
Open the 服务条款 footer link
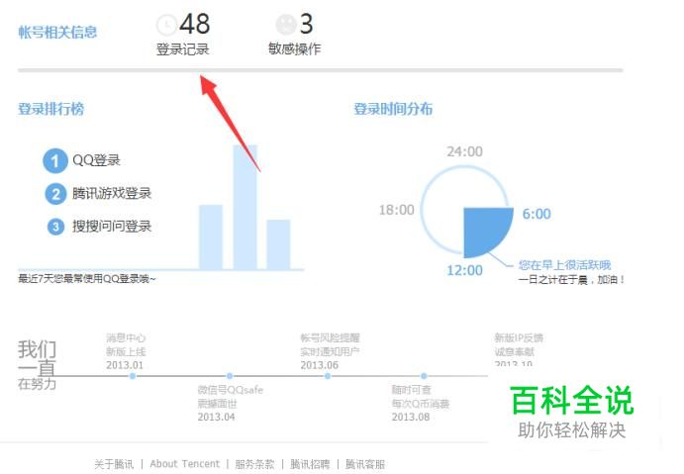coord(254,464)
